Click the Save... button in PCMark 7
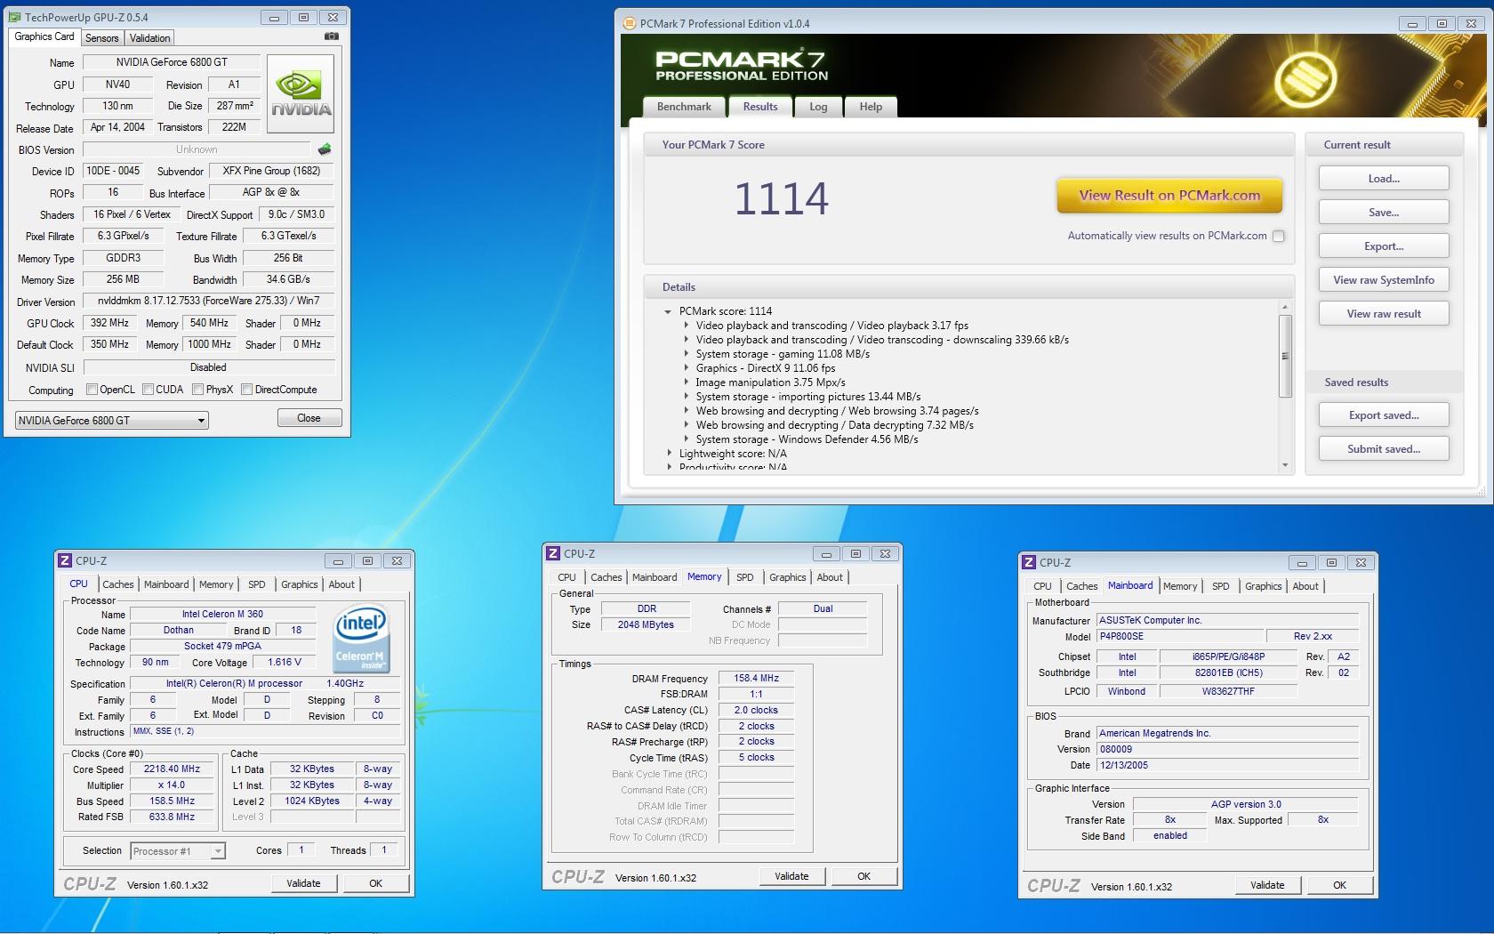 click(1384, 213)
